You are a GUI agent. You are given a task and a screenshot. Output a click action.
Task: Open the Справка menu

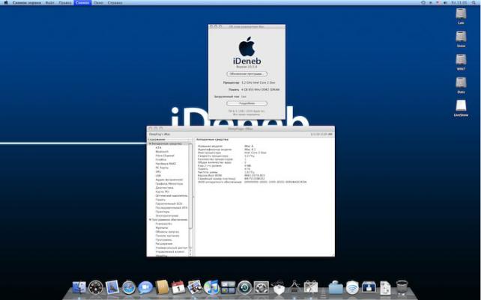tap(115, 2)
